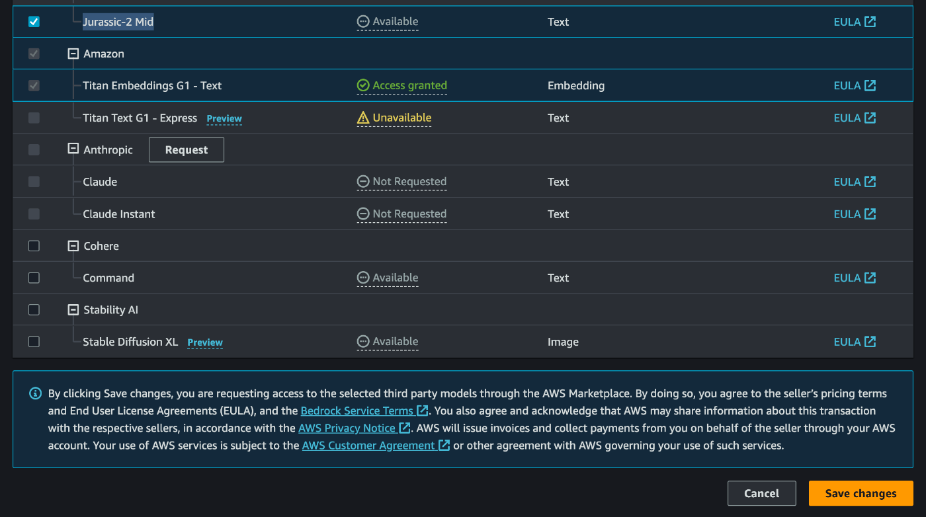Click the Available ellipsis icon for Jurassic-2 Mid
The image size is (926, 517).
(x=363, y=22)
